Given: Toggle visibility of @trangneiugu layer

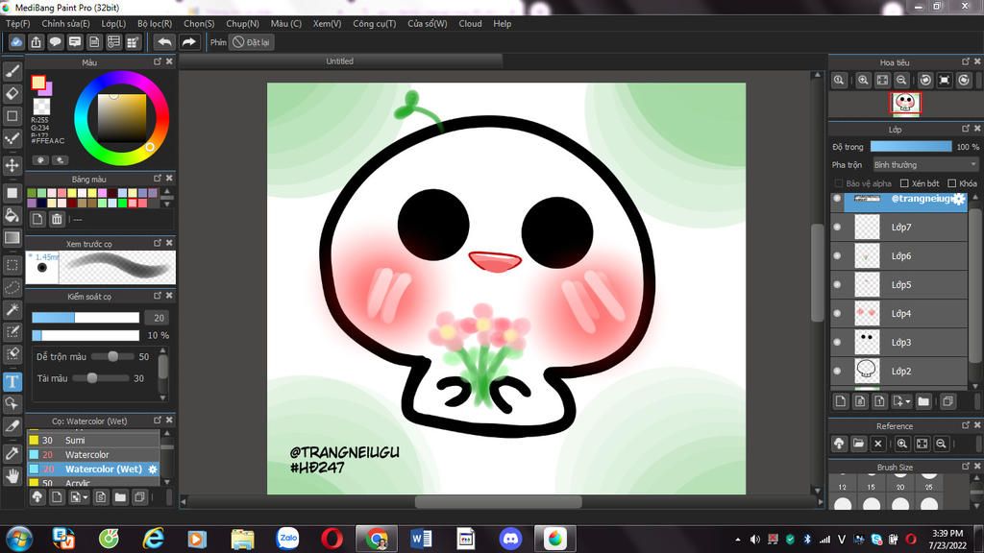Looking at the screenshot, I should click(837, 198).
